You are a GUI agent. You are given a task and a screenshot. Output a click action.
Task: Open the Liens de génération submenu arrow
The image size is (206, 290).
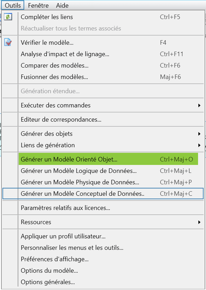[x=199, y=146]
